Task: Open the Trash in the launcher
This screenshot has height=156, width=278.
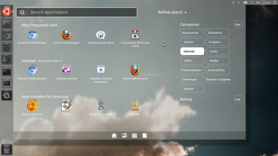Action: pos(6,149)
